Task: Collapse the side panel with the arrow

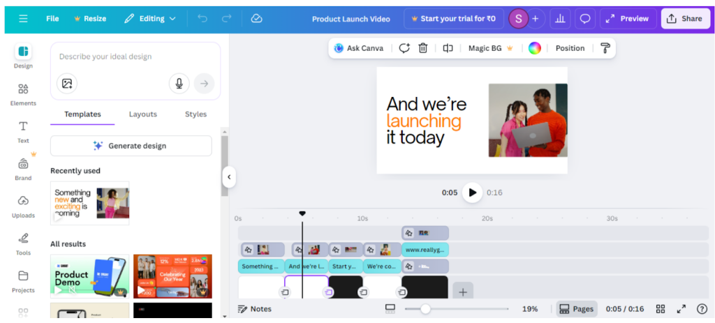Action: 229,176
